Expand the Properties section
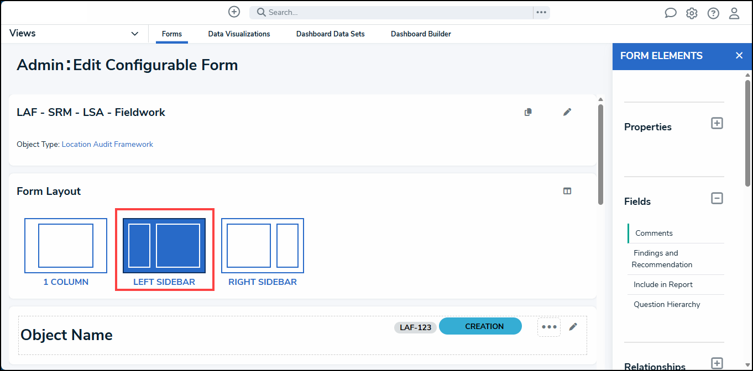 point(717,123)
